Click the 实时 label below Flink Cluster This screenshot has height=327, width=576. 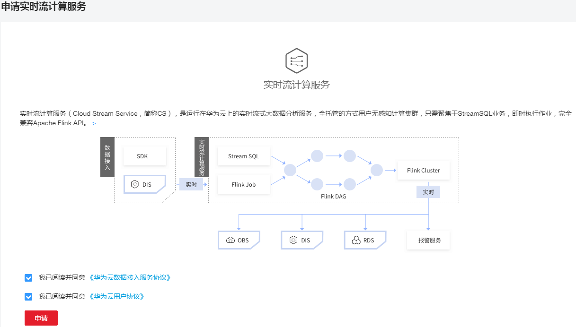(428, 192)
